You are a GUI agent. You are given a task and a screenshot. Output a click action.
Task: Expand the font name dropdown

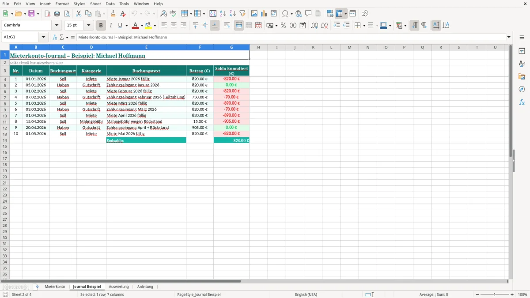pyautogui.click(x=57, y=26)
